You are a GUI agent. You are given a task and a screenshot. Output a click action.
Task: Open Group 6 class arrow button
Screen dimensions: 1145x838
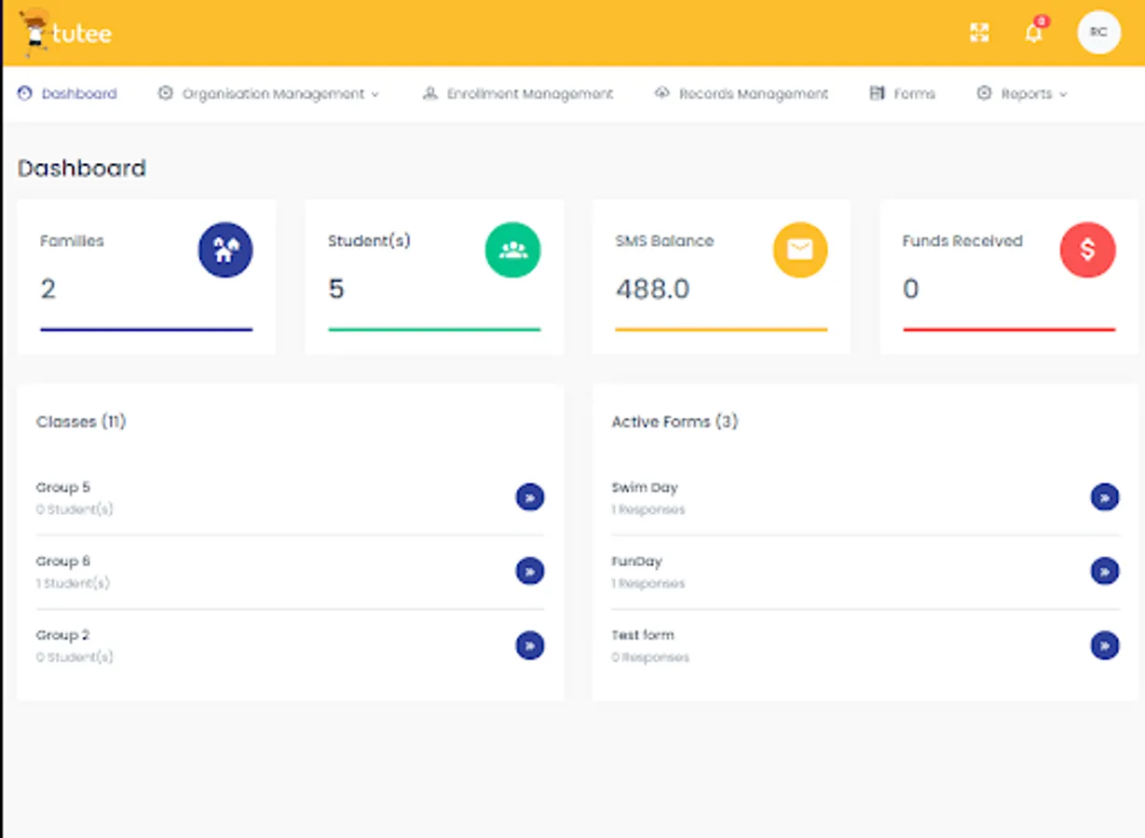click(530, 571)
